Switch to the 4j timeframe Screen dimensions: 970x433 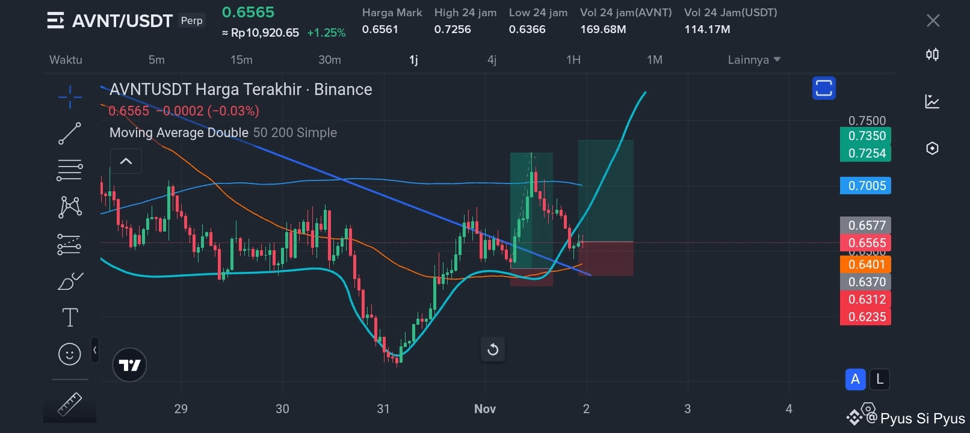click(x=492, y=60)
